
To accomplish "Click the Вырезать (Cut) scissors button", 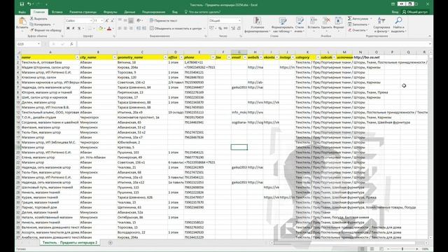I will pyautogui.click(x=39, y=19).
